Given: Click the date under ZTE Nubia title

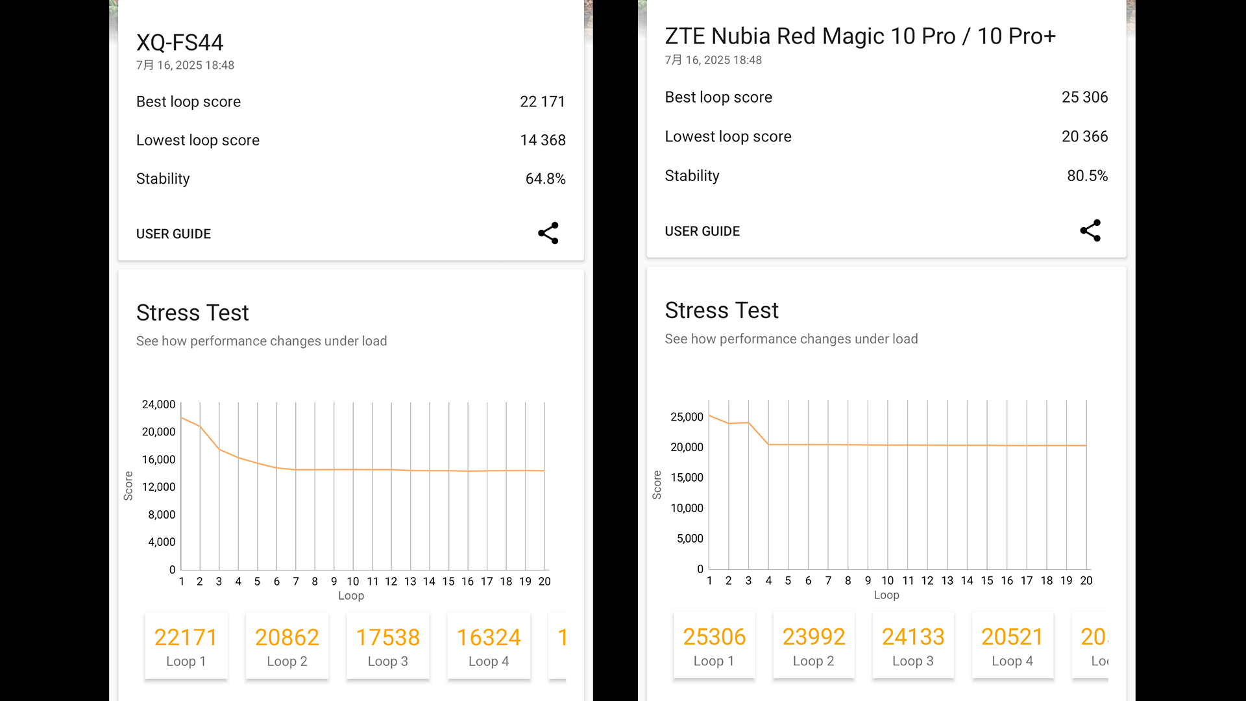Looking at the screenshot, I should pyautogui.click(x=713, y=60).
